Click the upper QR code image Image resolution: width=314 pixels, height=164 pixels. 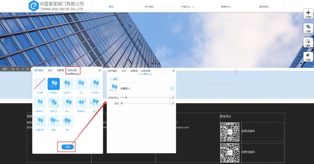point(230,132)
